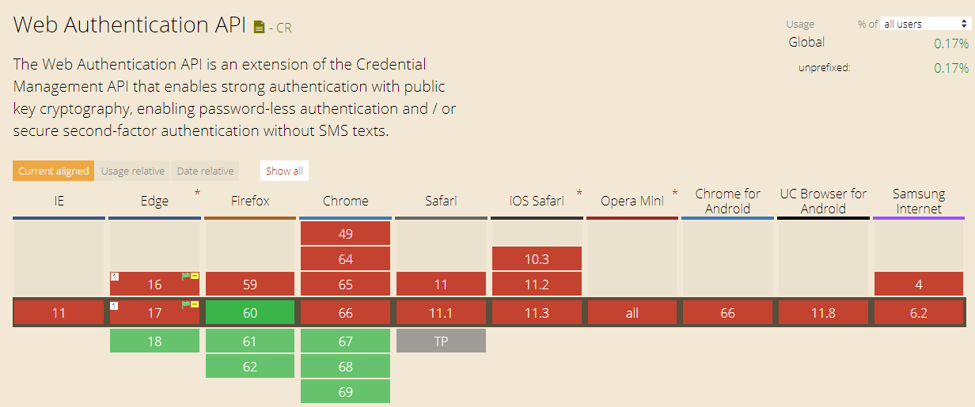Click the Samsung Internet 6.2 cell
Image resolution: width=975 pixels, height=407 pixels.
pos(919,313)
